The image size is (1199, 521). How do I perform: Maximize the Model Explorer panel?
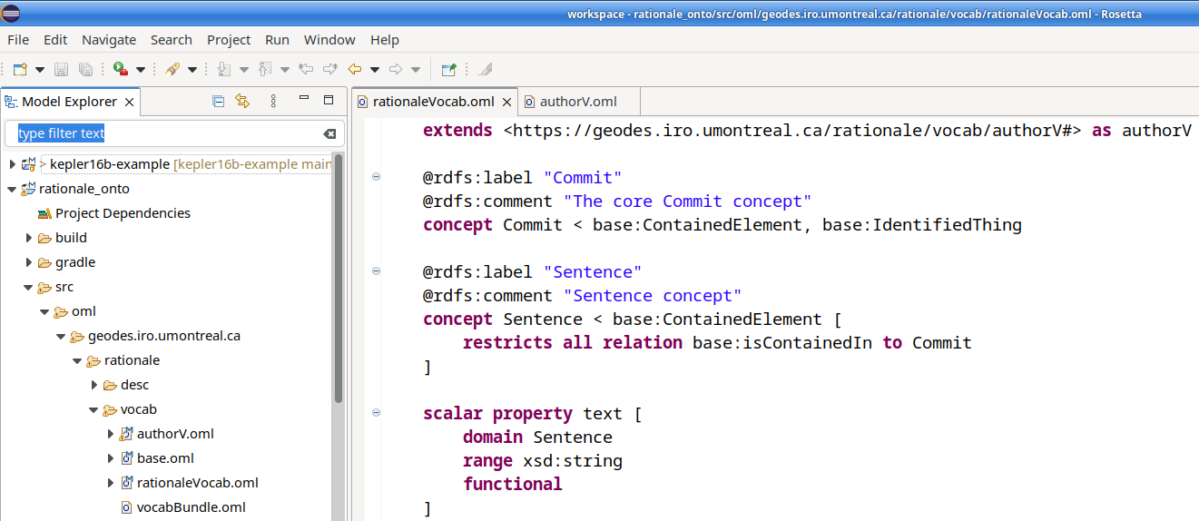click(x=329, y=100)
